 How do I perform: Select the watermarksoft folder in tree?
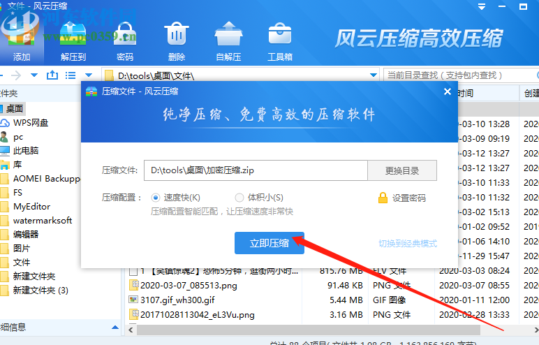coord(43,221)
